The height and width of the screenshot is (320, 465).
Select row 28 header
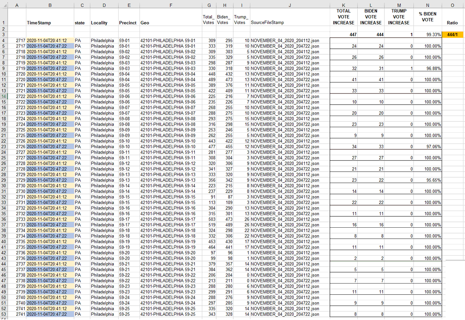4,174
